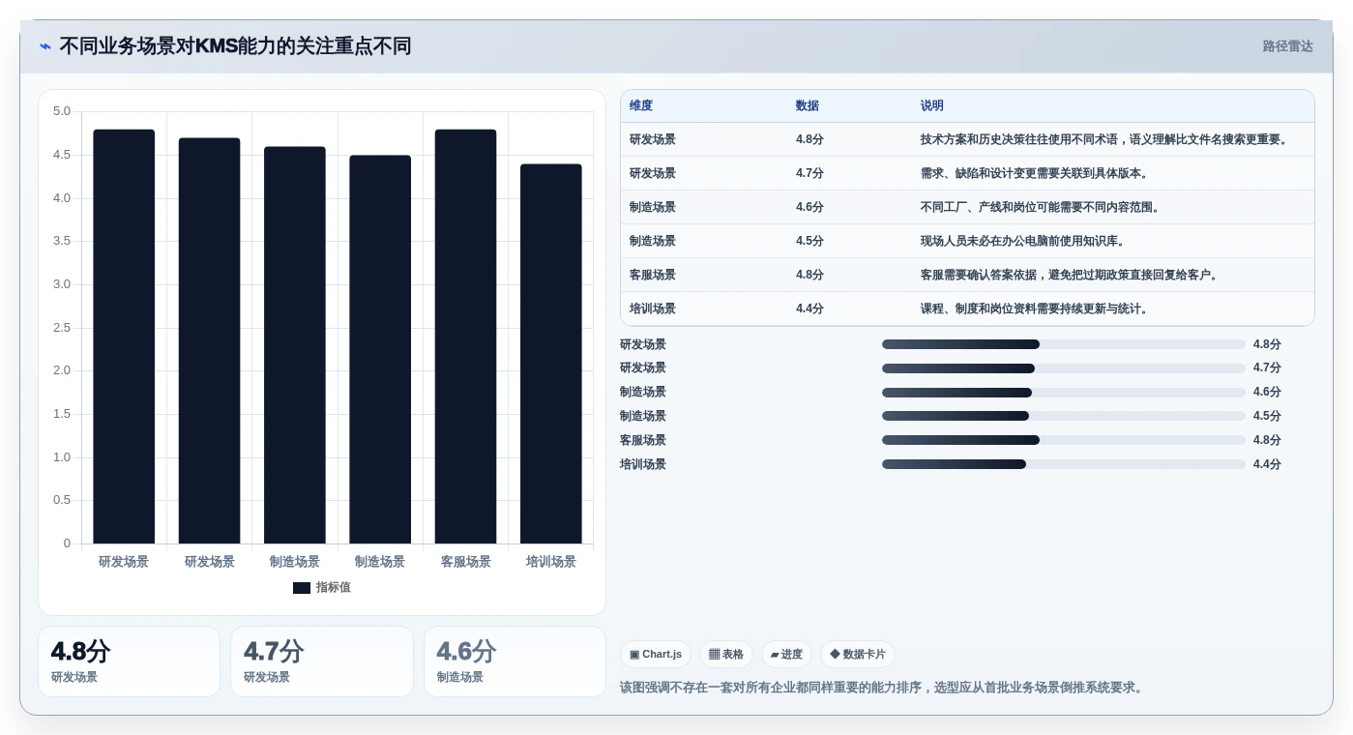Select the 表格 chip
Screen dimensions: 1353x735
point(726,655)
